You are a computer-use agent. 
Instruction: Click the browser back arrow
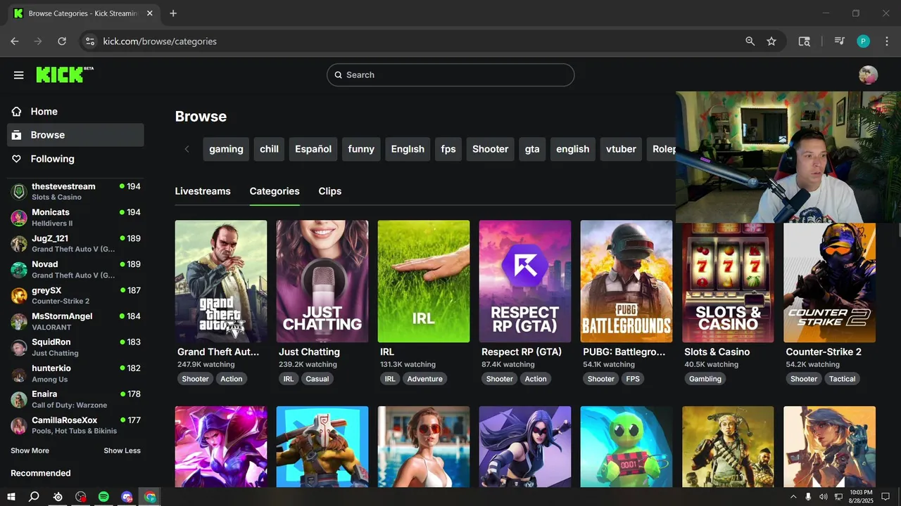(x=15, y=41)
